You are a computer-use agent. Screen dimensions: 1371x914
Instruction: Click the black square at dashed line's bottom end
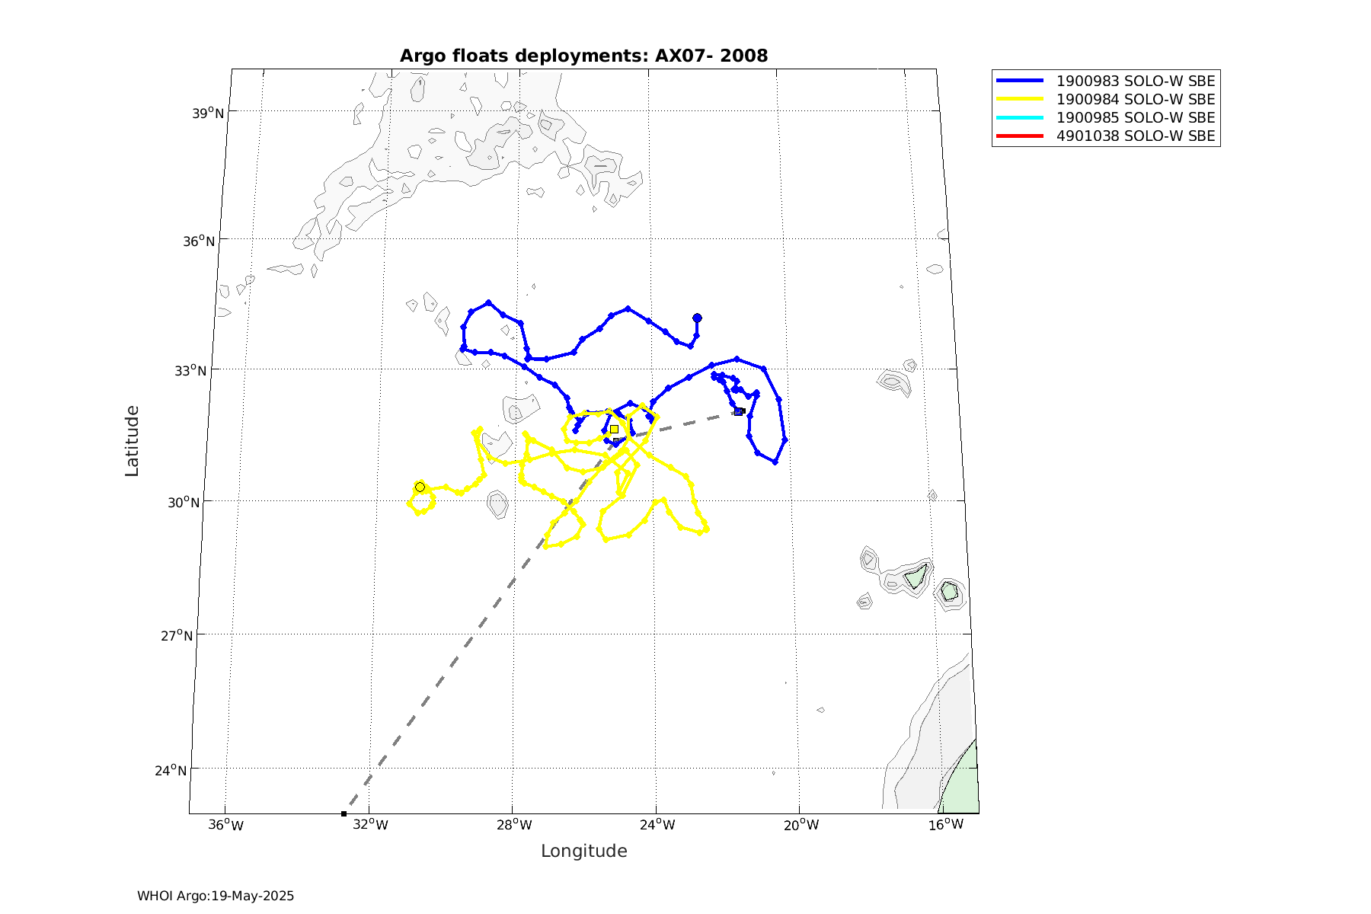pyautogui.click(x=344, y=813)
